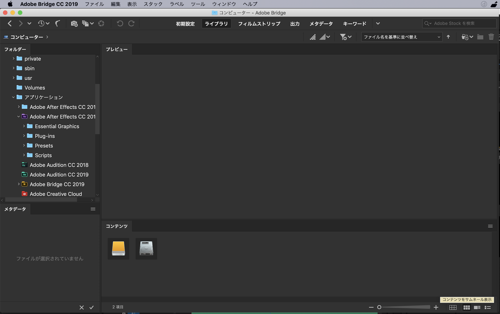
Task: Click the thumbnail size slider
Action: tap(404, 307)
